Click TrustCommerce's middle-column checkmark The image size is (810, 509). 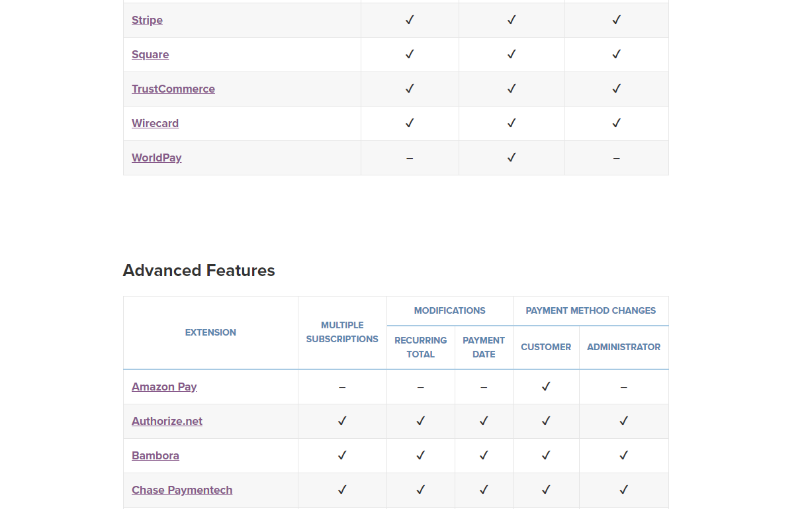pos(512,89)
